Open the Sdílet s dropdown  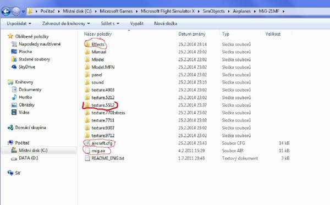(x=110, y=24)
